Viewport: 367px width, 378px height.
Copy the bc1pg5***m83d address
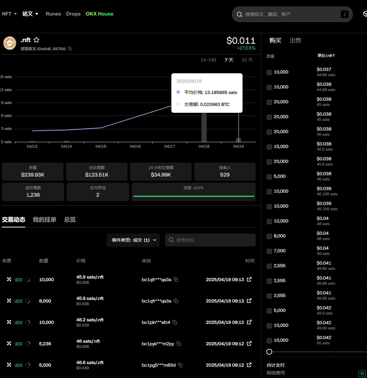click(x=180, y=365)
